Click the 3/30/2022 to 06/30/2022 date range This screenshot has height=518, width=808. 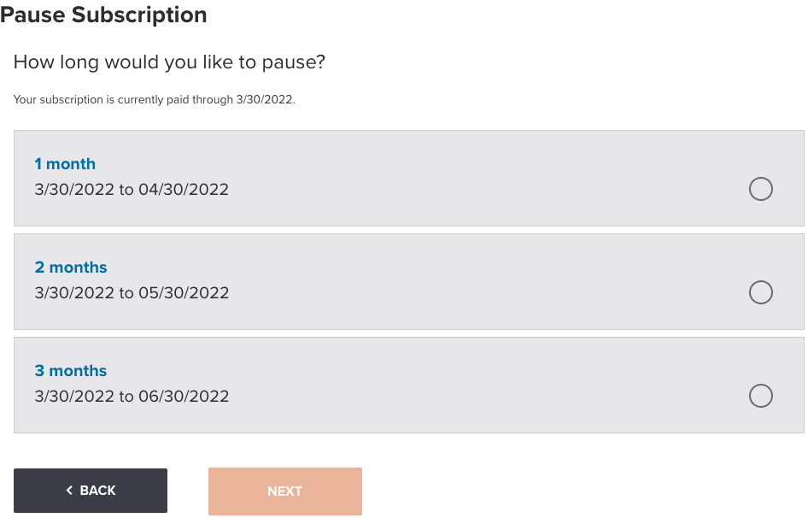[x=132, y=397]
